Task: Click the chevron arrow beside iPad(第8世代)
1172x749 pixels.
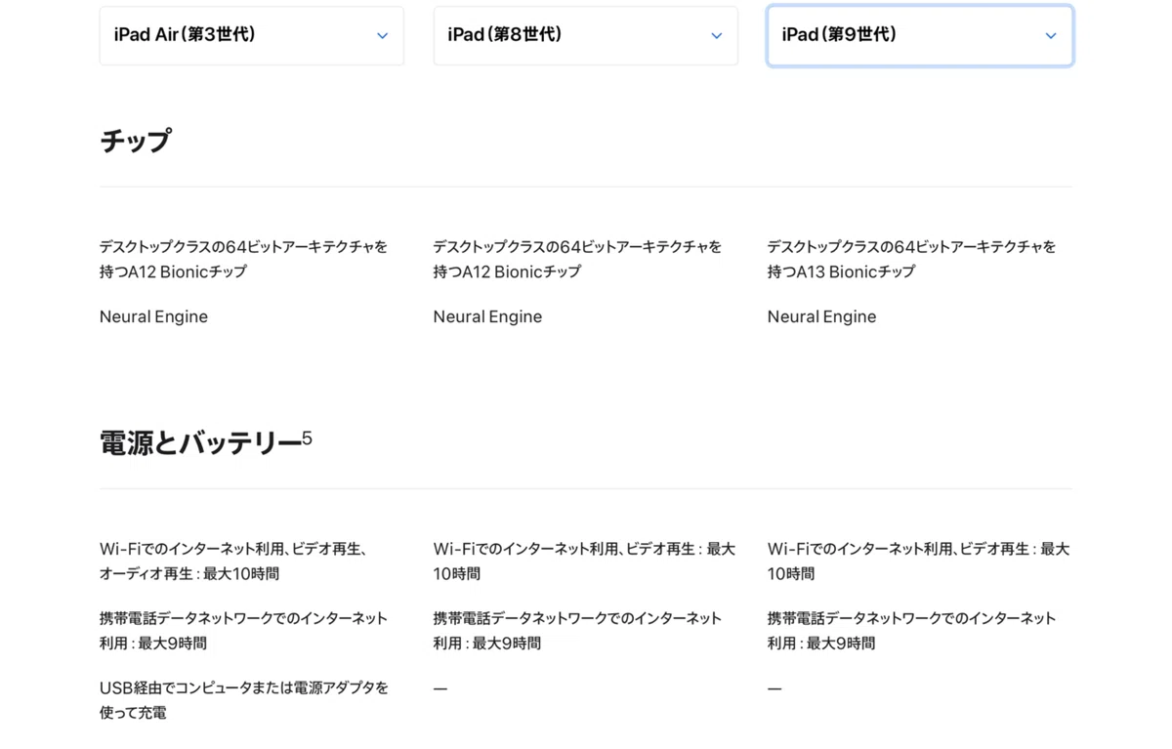Action: (x=716, y=36)
